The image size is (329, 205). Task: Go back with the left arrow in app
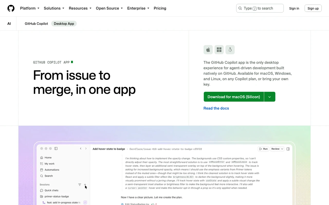pos(81,149)
